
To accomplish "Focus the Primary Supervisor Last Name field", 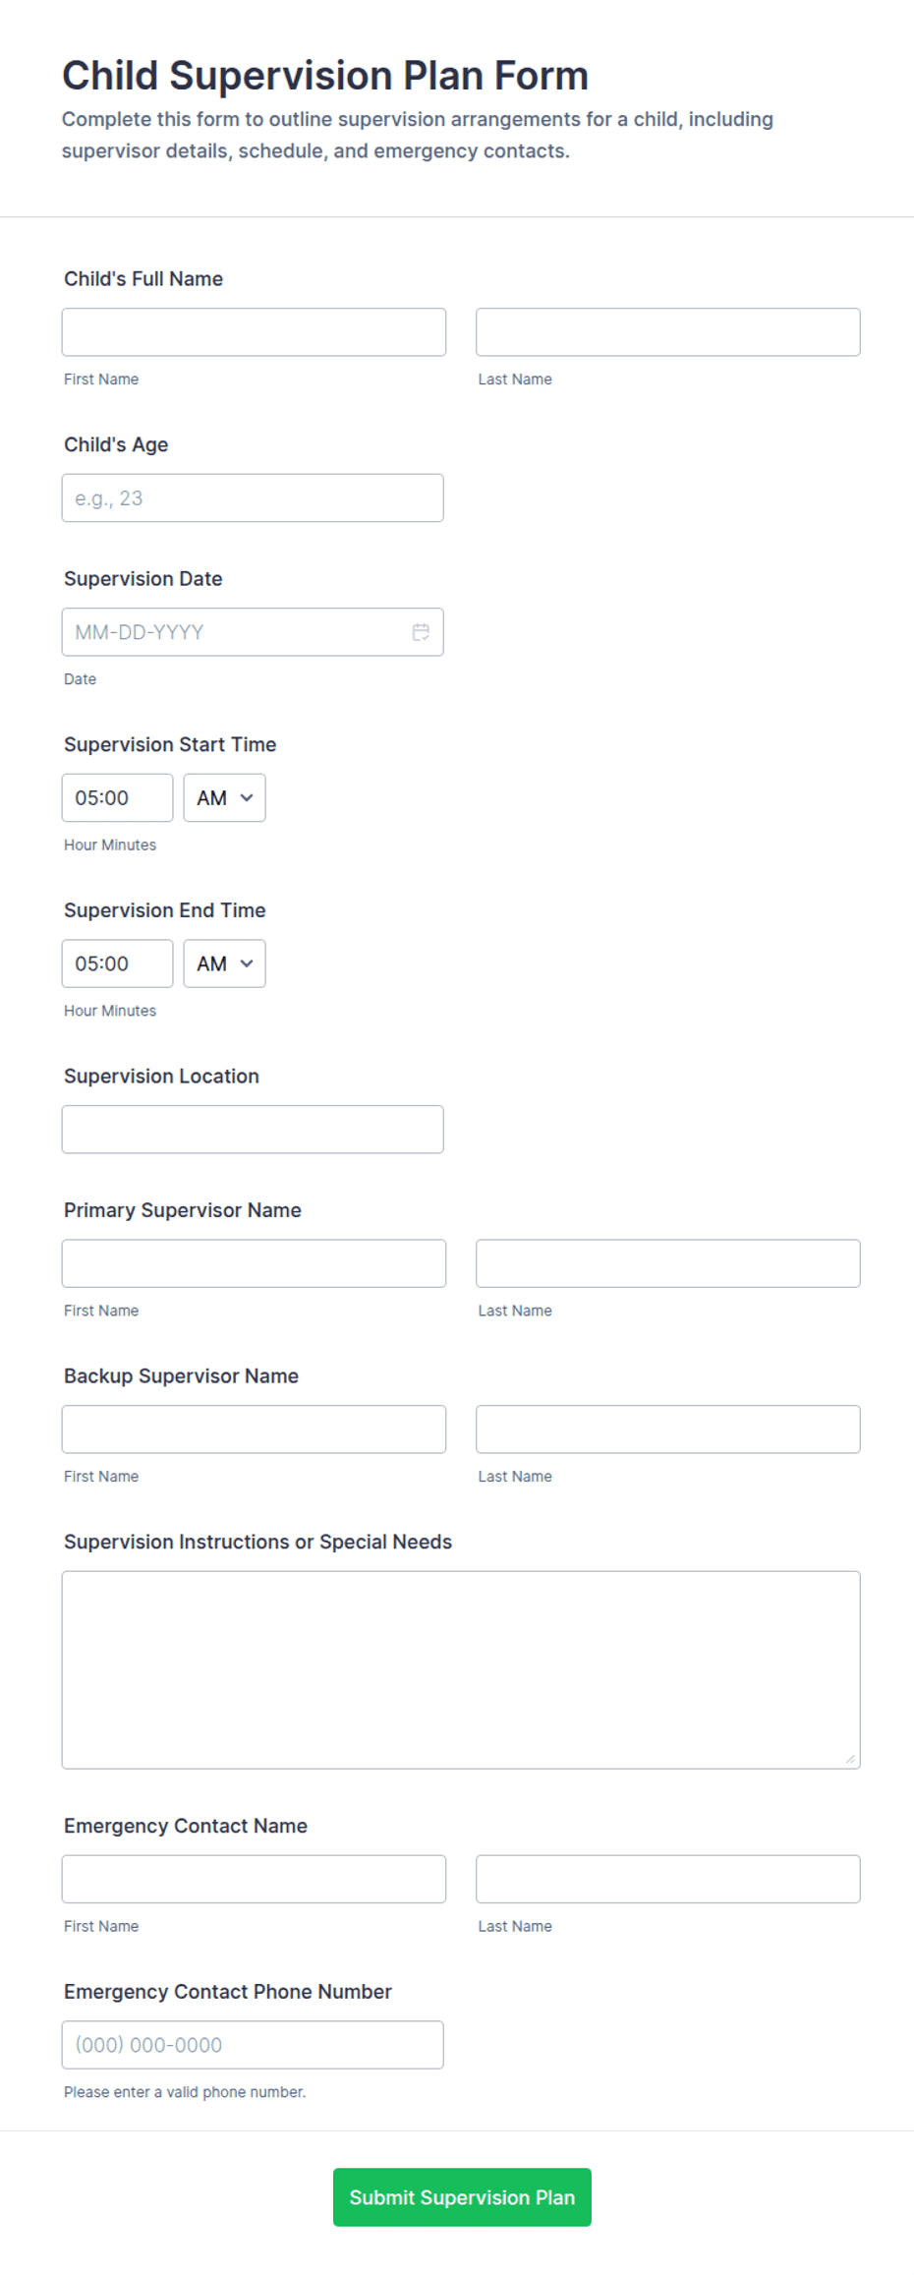I will click(668, 1263).
